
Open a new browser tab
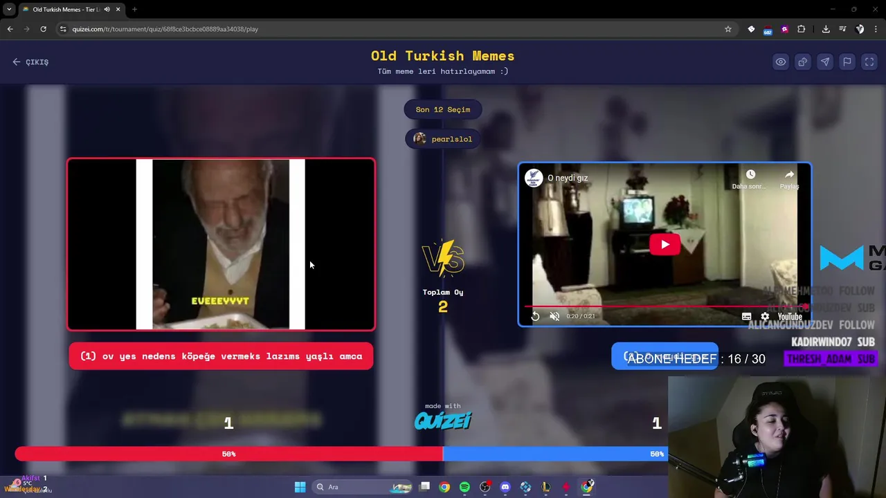pos(134,10)
